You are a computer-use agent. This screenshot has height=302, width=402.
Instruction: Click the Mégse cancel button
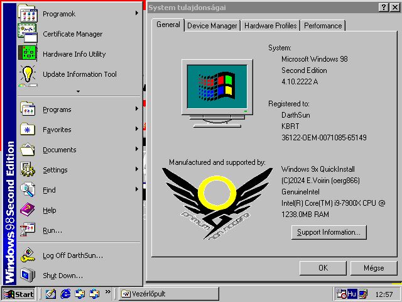[374, 268]
